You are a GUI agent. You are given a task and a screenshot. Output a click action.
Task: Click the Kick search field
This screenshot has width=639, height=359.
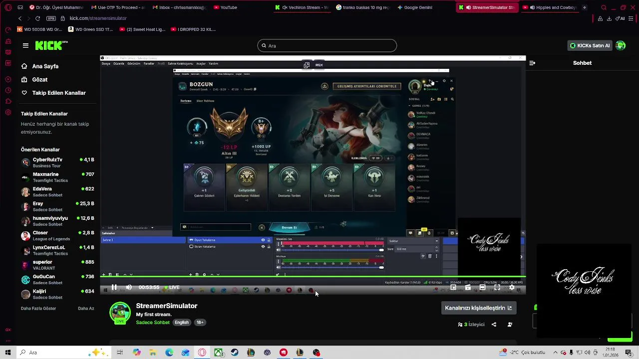click(327, 46)
